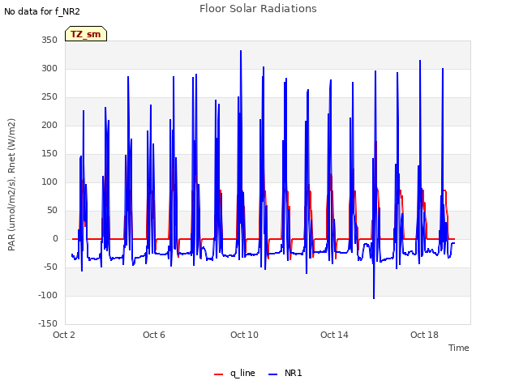Screen dimensions: 519x389
Task: Click the 50 y-axis tick label
Action: (52, 211)
